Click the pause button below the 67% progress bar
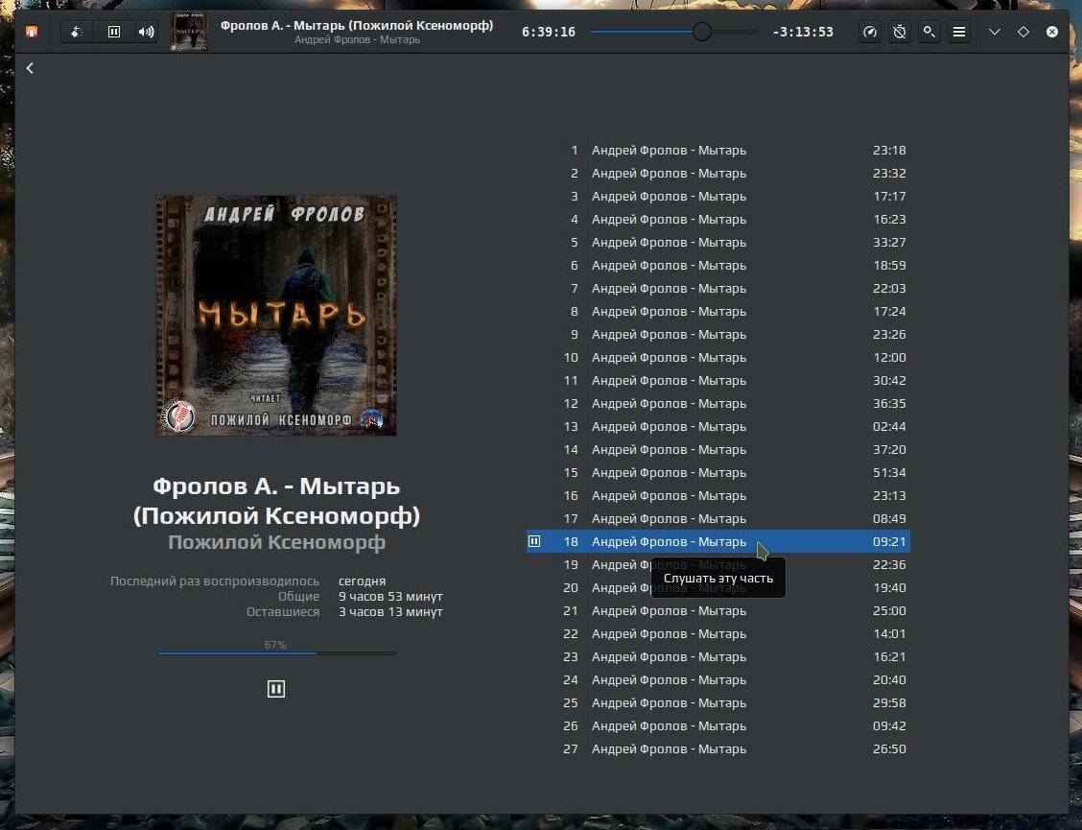Image resolution: width=1082 pixels, height=830 pixels. tap(276, 688)
